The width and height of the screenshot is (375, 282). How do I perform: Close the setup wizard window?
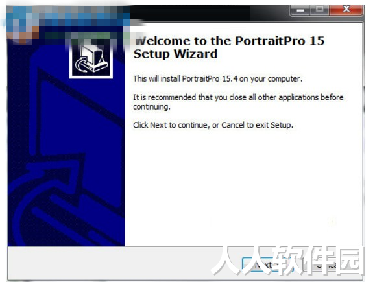tap(346, 10)
